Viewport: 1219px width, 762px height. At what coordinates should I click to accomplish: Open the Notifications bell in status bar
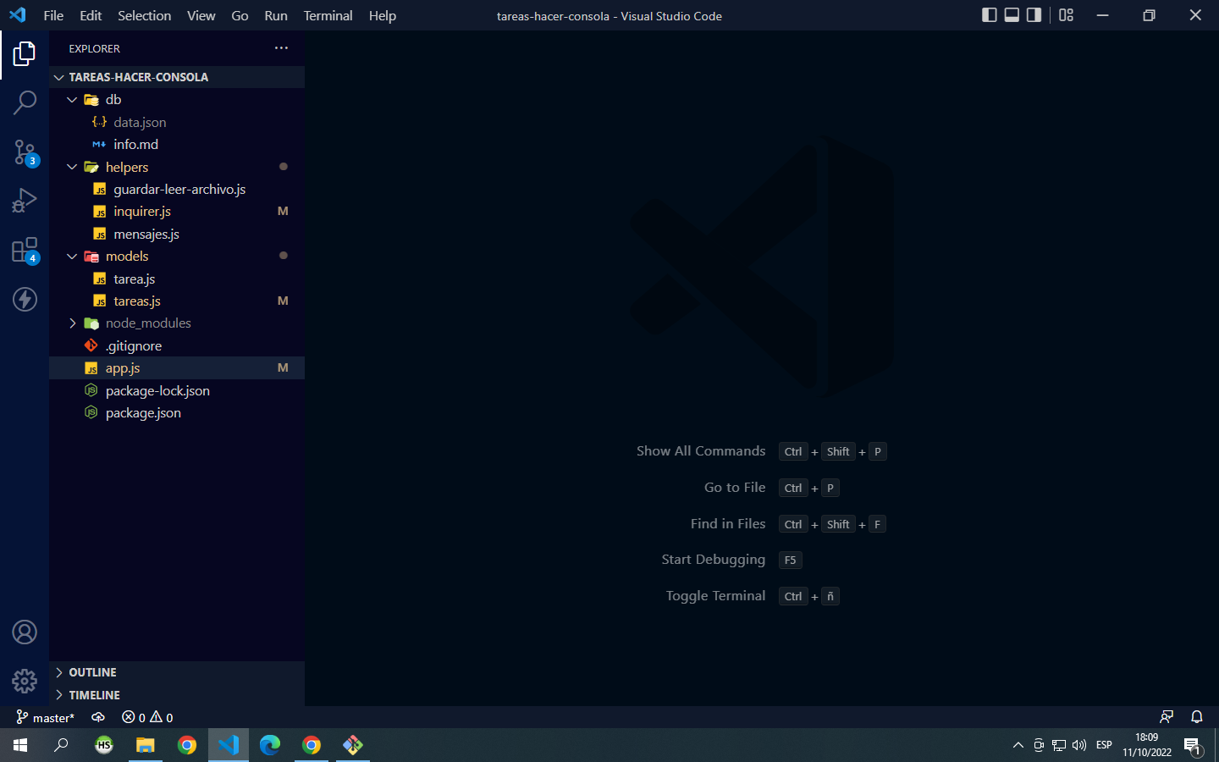tap(1196, 717)
